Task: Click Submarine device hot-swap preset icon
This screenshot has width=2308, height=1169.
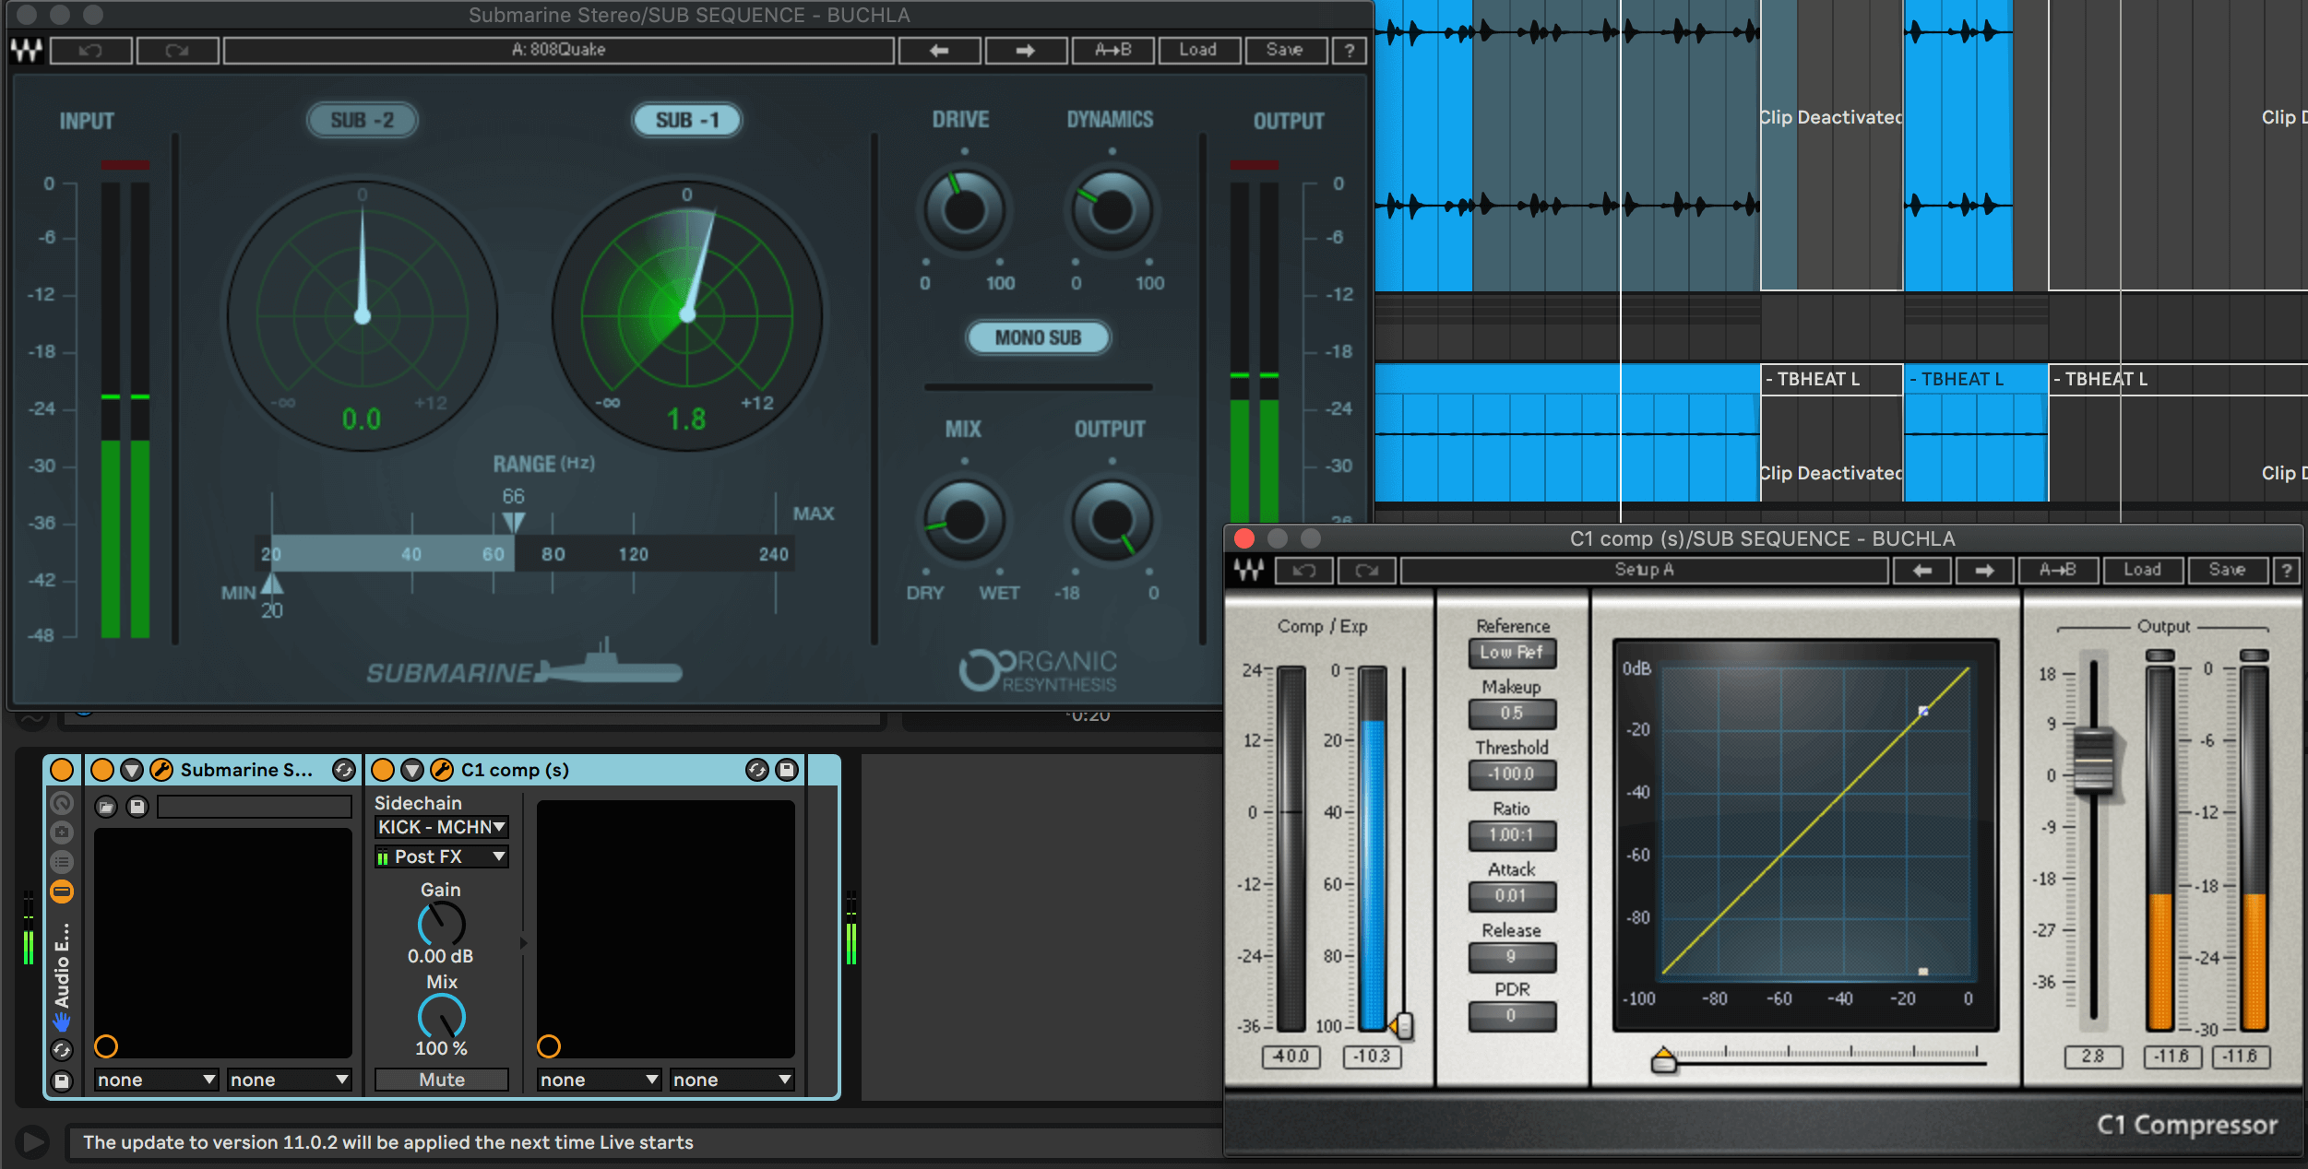Action: pyautogui.click(x=344, y=770)
